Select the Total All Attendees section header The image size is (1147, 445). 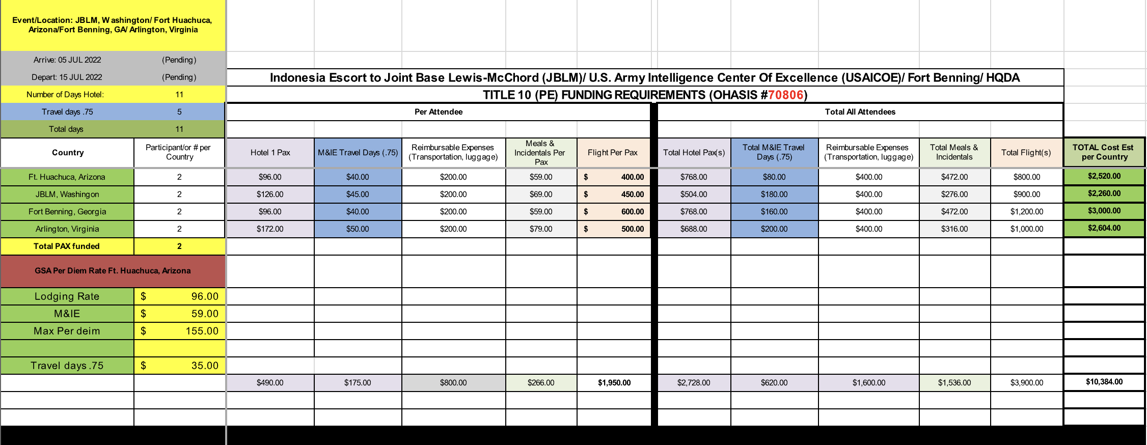pos(860,112)
